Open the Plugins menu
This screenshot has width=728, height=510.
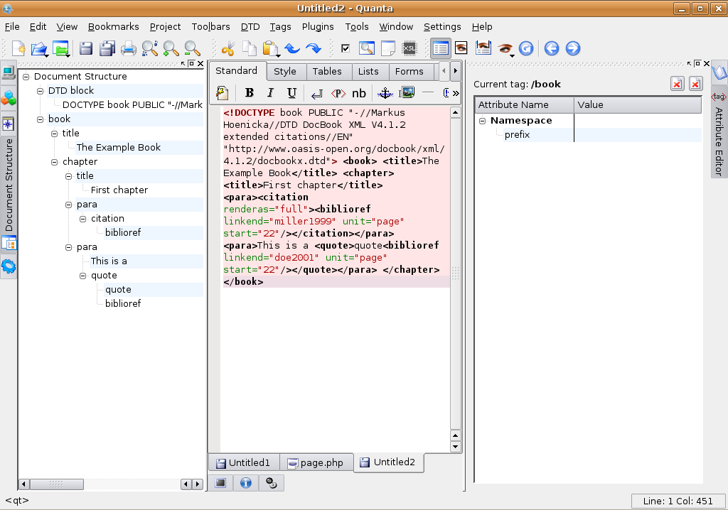pyautogui.click(x=317, y=26)
